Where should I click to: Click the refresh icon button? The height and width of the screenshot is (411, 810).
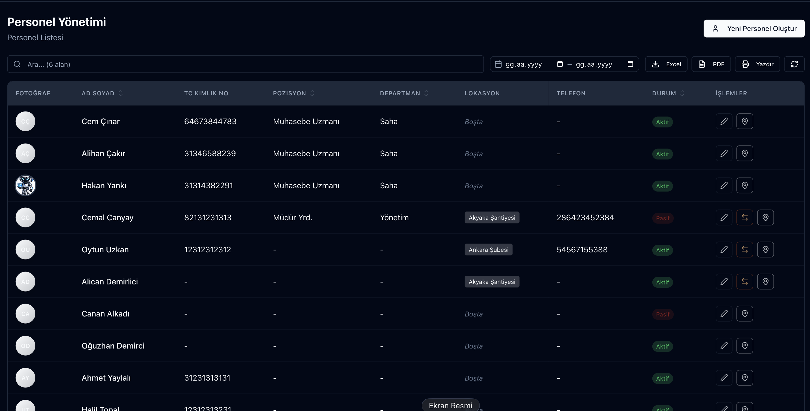point(794,64)
